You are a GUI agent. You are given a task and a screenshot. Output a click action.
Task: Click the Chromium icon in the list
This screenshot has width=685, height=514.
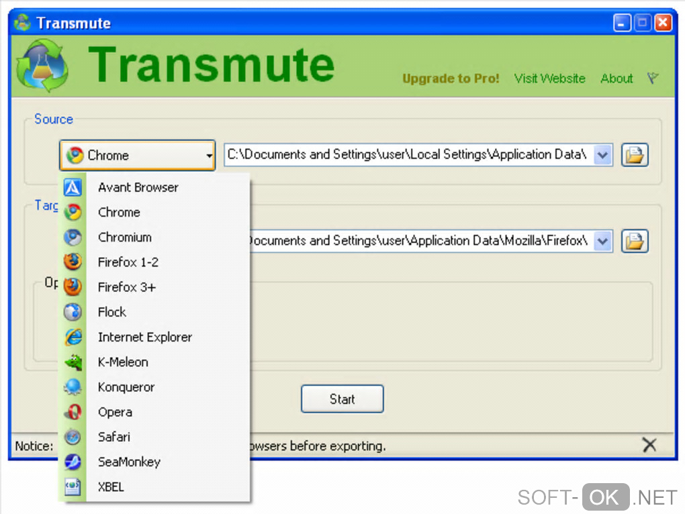point(73,238)
